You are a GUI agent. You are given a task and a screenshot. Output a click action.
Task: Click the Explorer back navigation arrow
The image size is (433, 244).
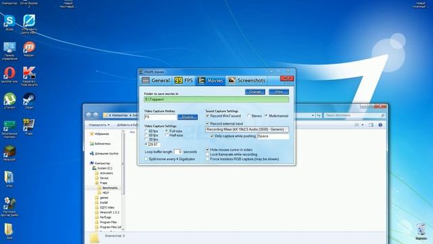pos(89,115)
